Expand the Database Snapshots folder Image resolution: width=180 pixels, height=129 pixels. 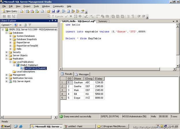coord(10,39)
